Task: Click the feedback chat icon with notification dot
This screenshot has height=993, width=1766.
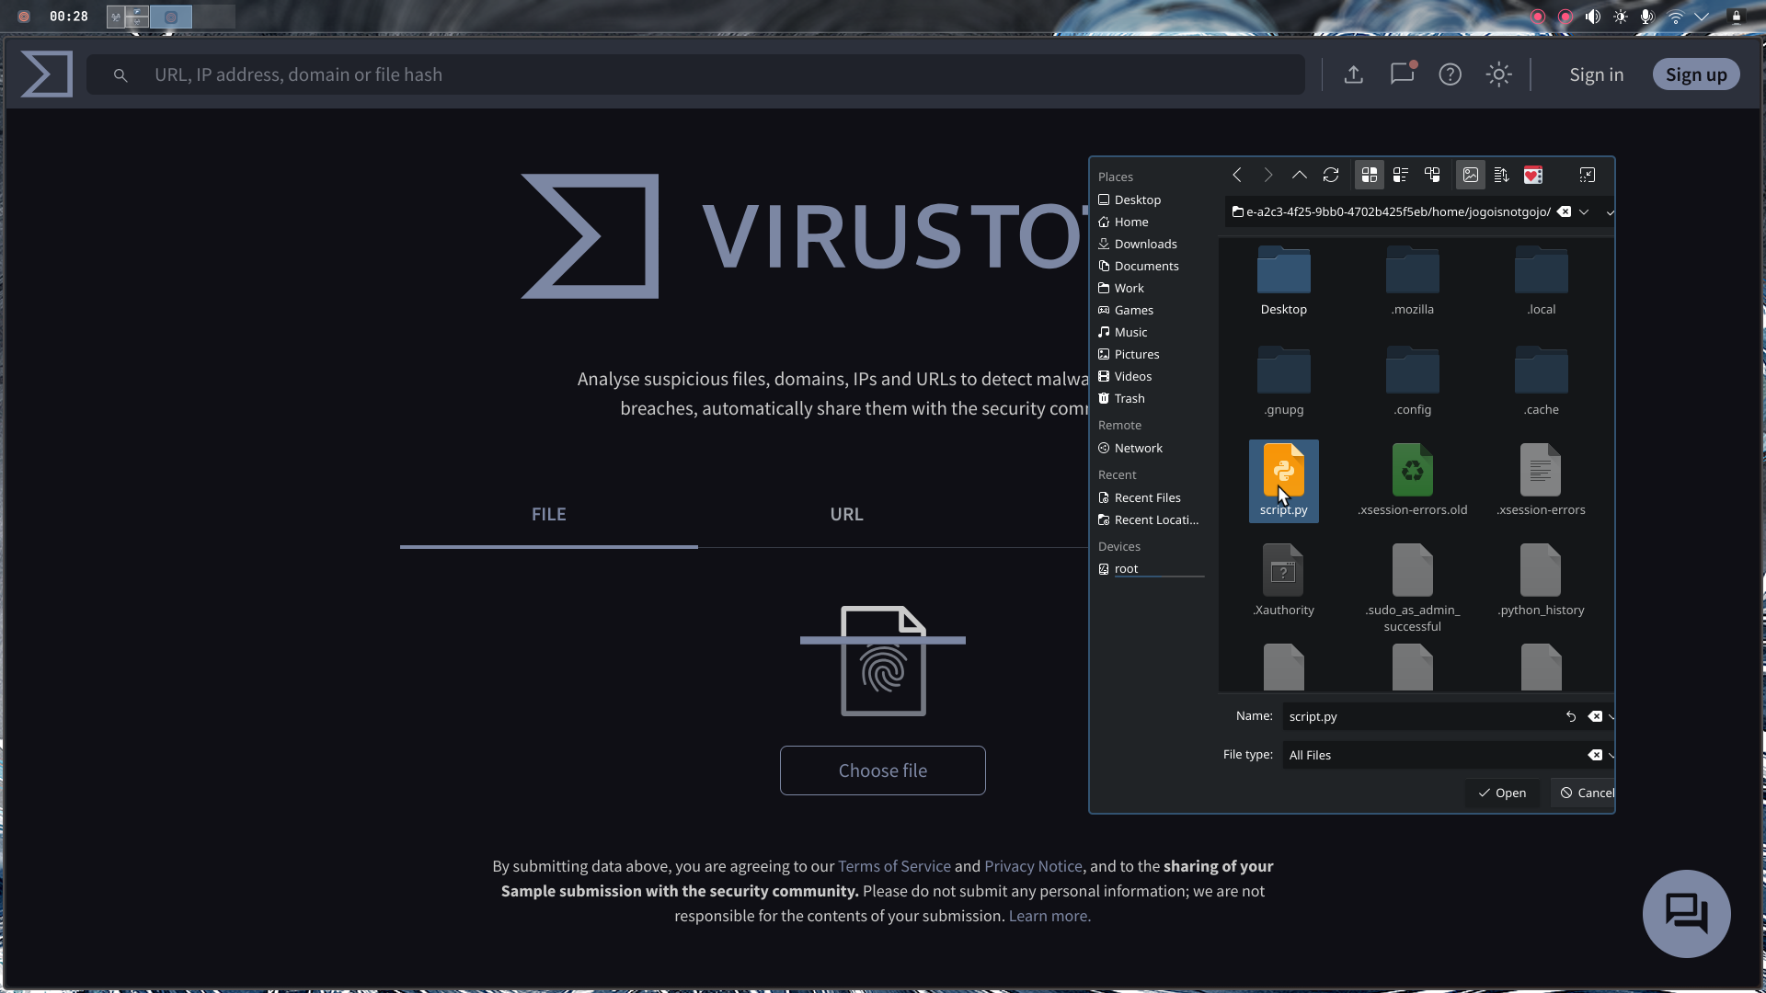Action: (x=1402, y=74)
